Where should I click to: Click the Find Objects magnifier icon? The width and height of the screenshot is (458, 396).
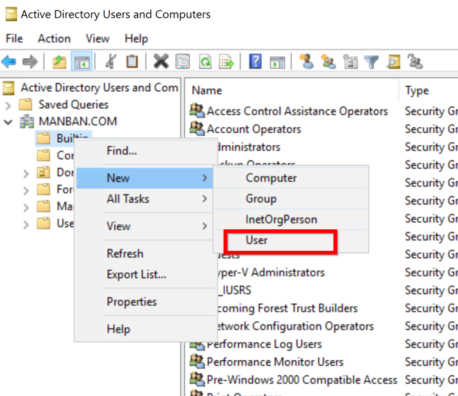click(x=394, y=61)
